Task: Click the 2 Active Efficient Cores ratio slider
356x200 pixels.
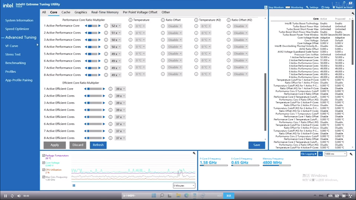Action: point(94,96)
